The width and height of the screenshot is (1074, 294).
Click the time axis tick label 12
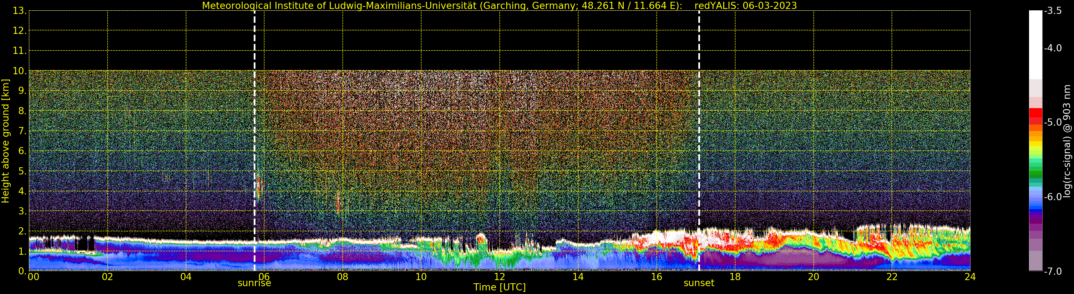500,277
